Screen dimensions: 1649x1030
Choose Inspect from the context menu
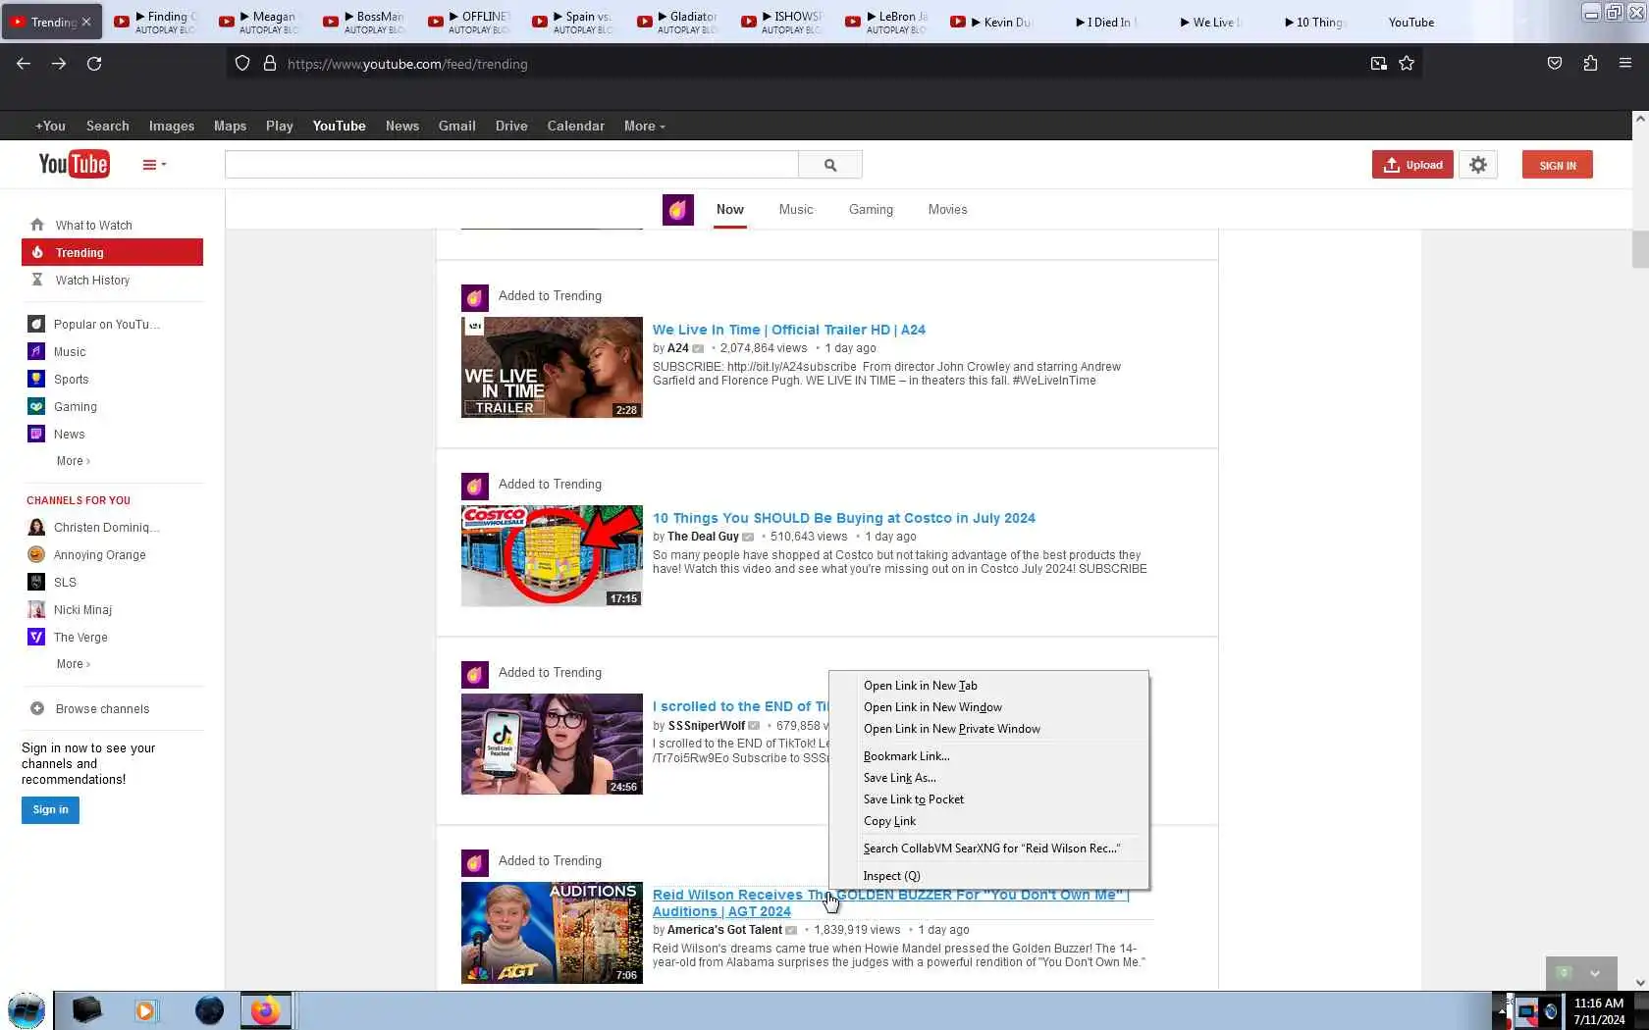point(988,876)
